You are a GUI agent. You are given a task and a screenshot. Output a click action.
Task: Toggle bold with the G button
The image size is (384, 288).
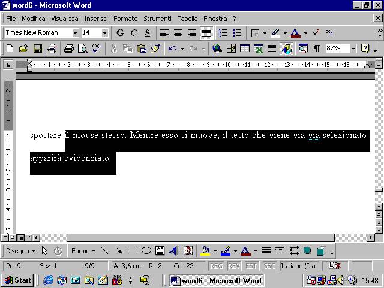tap(120, 33)
